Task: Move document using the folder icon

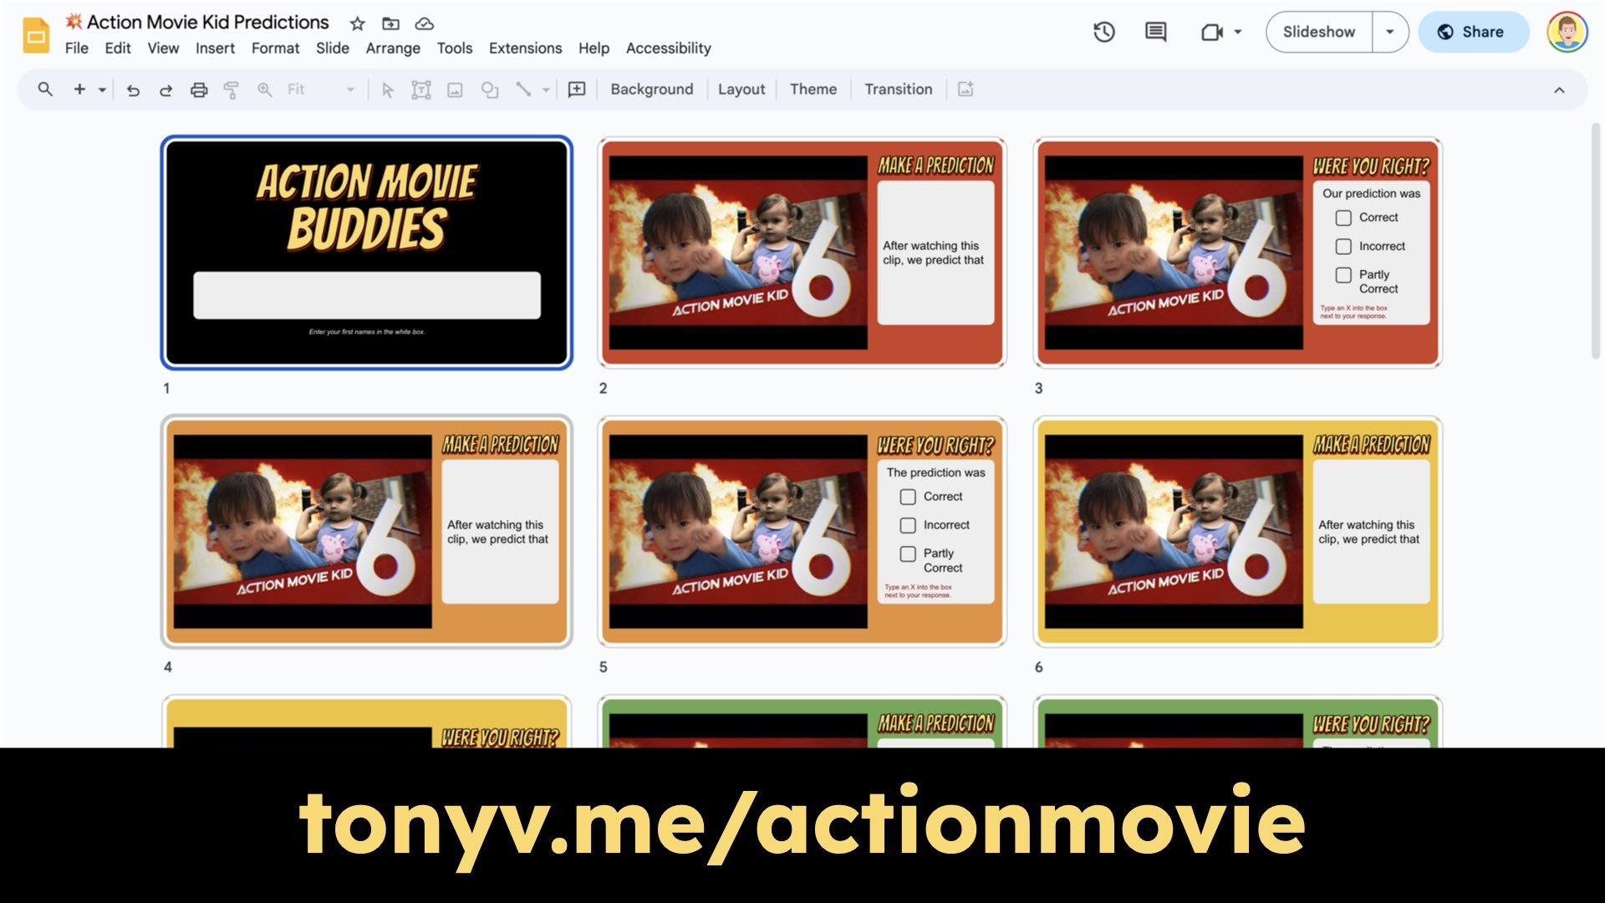Action: coord(390,23)
